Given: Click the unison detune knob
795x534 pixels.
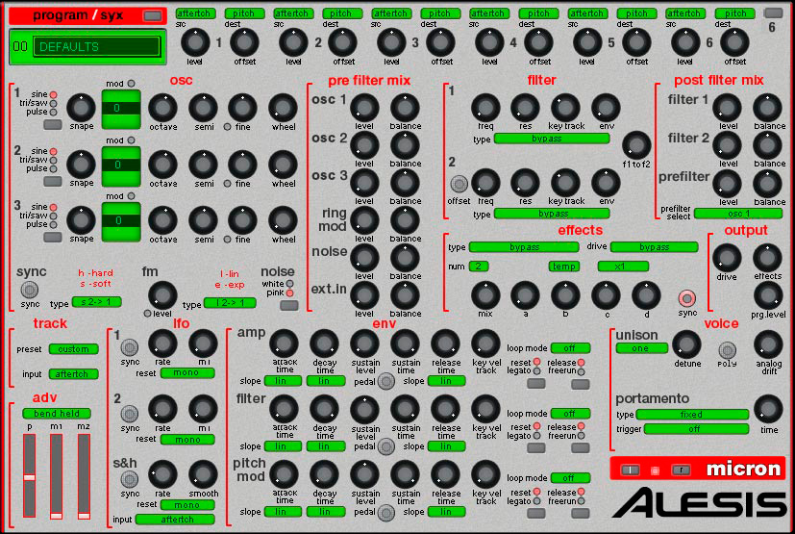Looking at the screenshot, I should 687,344.
